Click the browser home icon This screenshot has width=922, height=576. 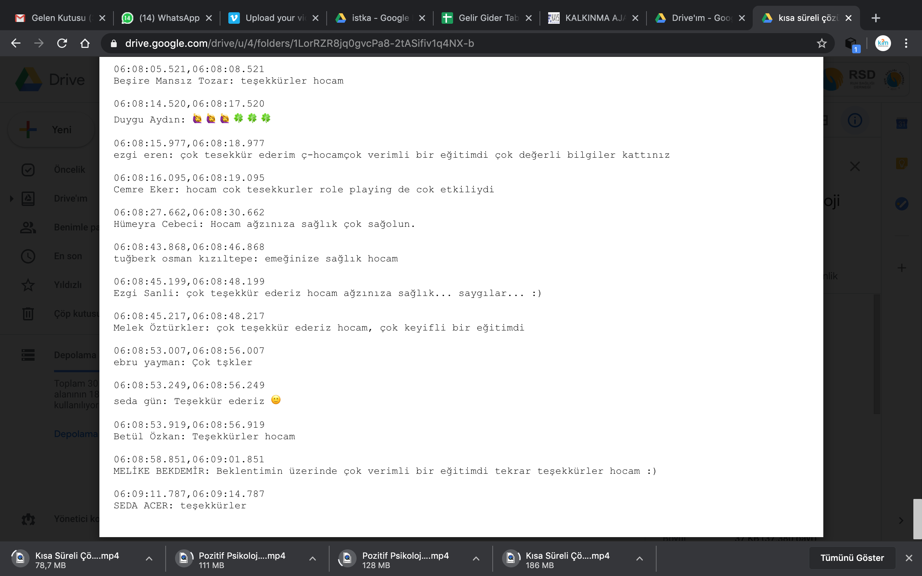point(85,44)
